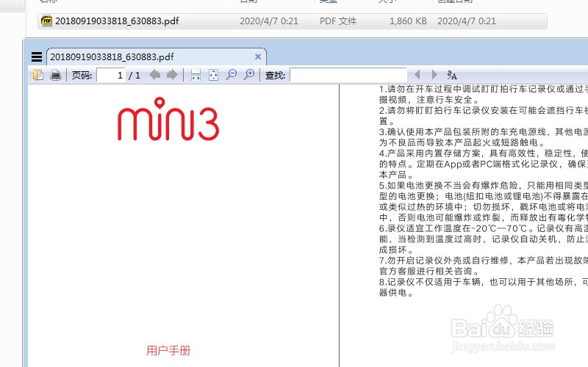Click the copy/open document toolbar icon
Viewport: 588px width, 367px height.
(38, 75)
